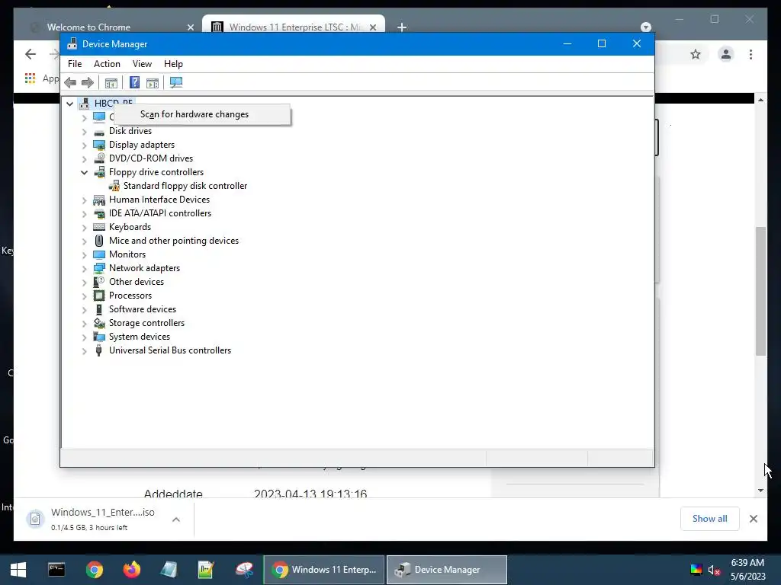Click Show all downloads button
This screenshot has width=781, height=585.
709,519
